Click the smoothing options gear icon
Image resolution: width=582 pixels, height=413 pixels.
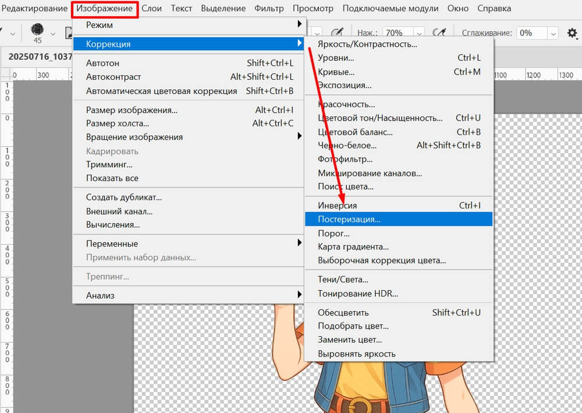[572, 33]
